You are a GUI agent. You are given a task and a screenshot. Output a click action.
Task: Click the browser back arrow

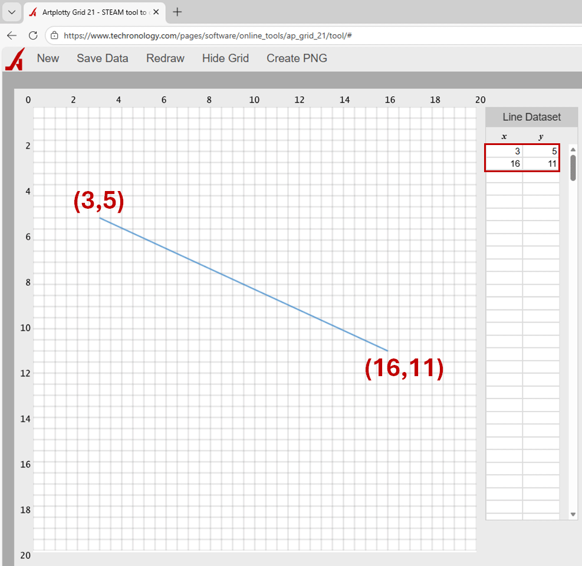[12, 35]
